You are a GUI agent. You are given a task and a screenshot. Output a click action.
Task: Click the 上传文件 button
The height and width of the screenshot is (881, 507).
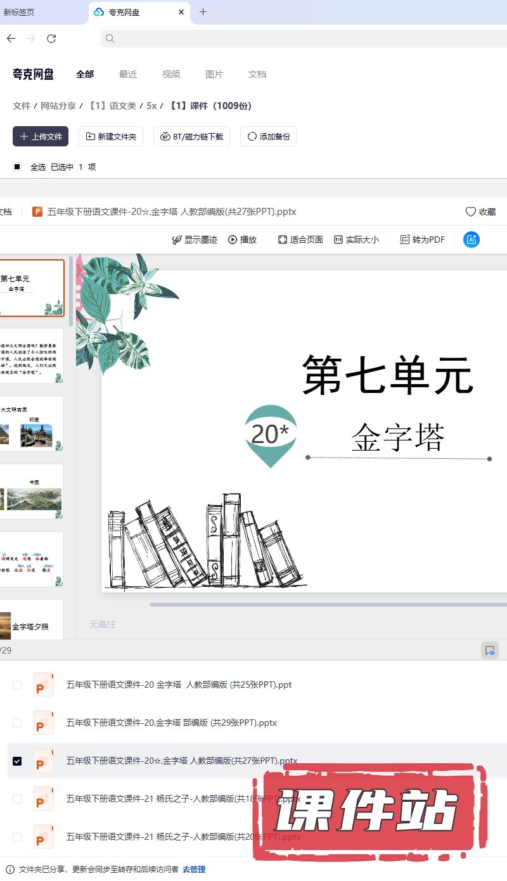coord(41,136)
